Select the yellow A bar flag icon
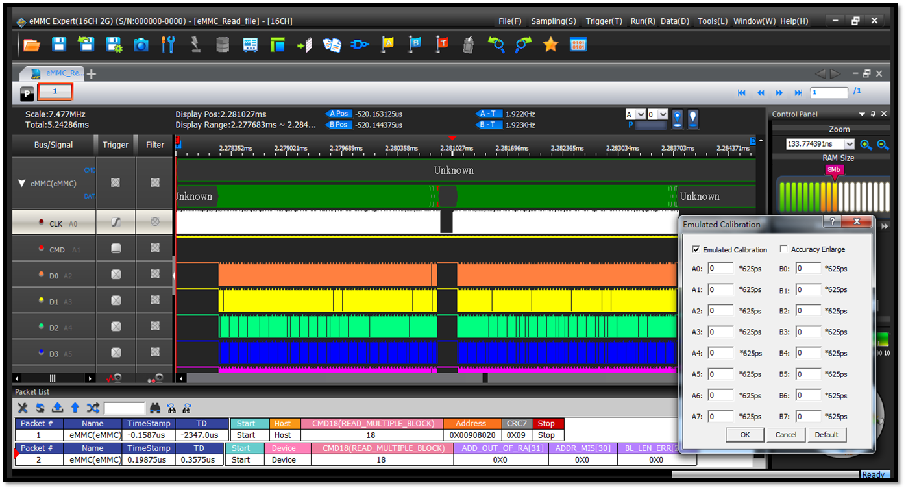This screenshot has height=490, width=906. pos(387,44)
